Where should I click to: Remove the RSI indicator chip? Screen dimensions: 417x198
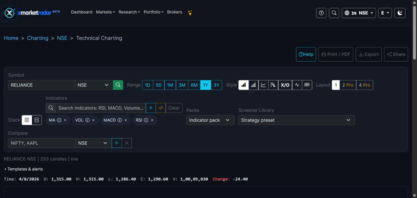click(152, 120)
